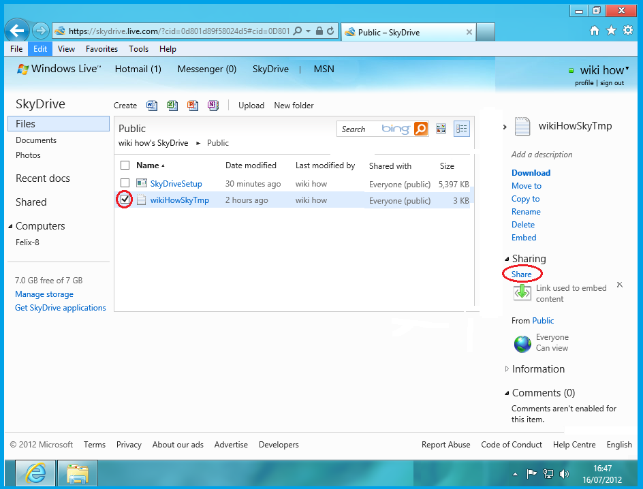Click the wikiHowSkyTmp file icon in list

point(141,200)
